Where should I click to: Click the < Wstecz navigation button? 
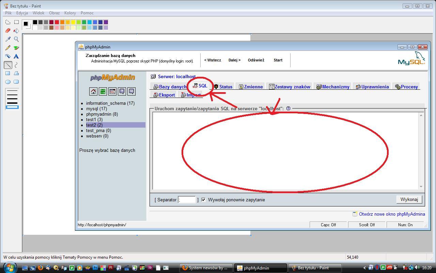point(213,60)
